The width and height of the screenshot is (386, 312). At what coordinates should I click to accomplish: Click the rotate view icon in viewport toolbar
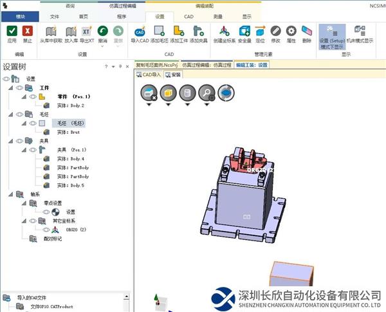226,94
